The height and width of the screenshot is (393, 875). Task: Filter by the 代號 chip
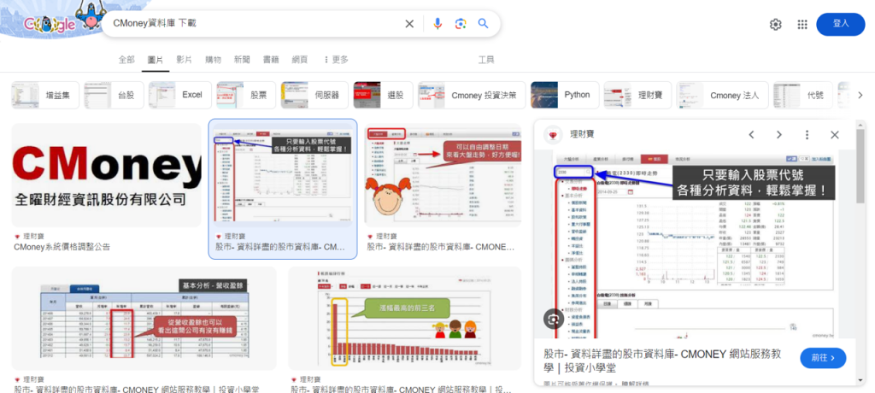pyautogui.click(x=802, y=95)
